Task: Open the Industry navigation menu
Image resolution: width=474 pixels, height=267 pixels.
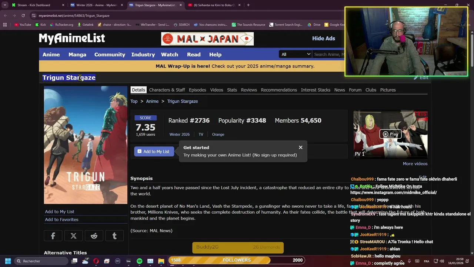Action: click(143, 55)
